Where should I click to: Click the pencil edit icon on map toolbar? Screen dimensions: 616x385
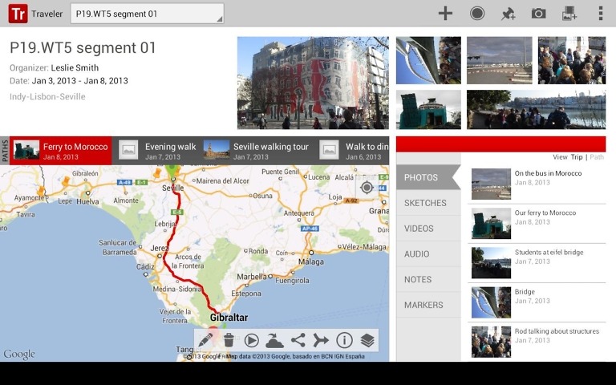click(x=205, y=340)
